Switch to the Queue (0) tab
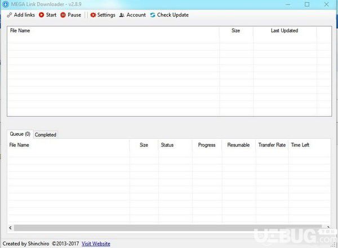Viewport: 338px width, 248px height. (20, 134)
